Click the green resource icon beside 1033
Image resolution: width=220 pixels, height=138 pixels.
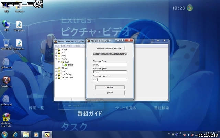(66, 65)
